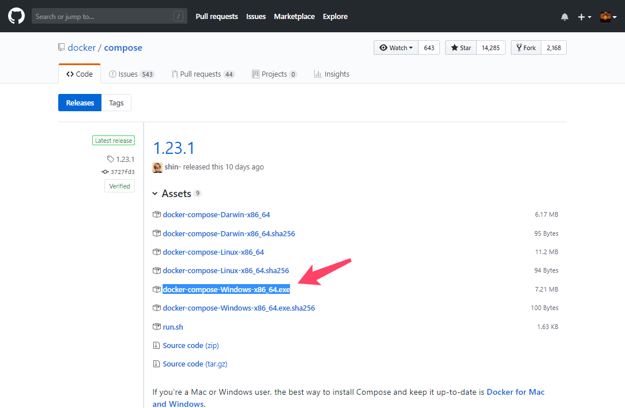Screen dimensions: 625x408
Task: Collapse the Assets section
Action: 176,194
